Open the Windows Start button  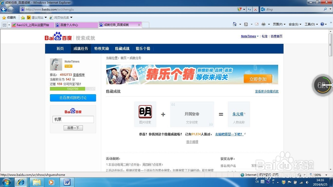[x=6, y=182]
